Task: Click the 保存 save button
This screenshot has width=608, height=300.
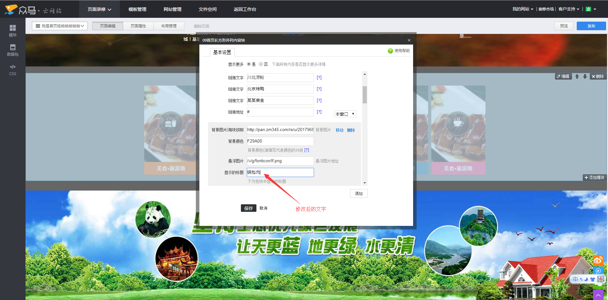Action: (248, 208)
